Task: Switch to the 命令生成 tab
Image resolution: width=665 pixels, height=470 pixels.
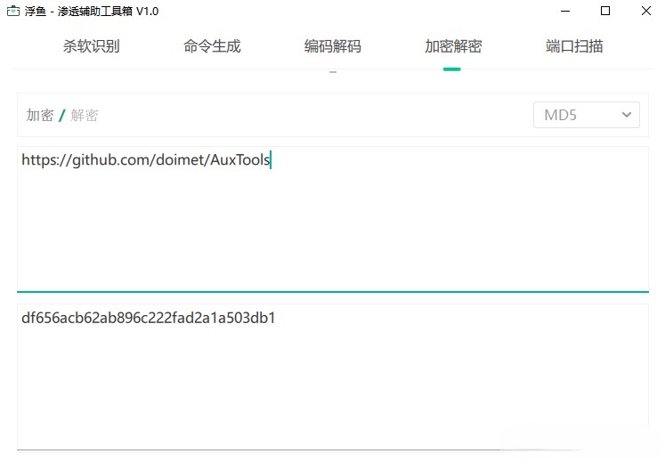Action: coord(212,45)
